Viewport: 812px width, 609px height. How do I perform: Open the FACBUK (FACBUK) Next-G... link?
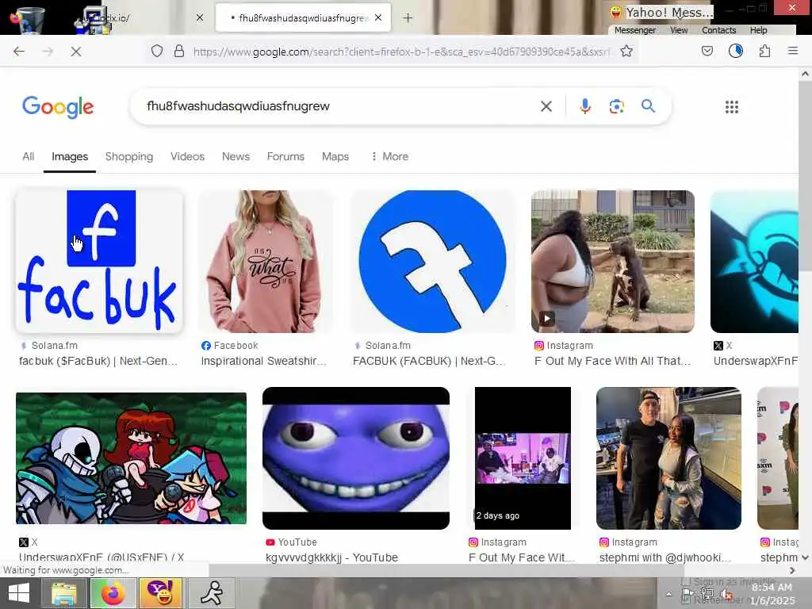tap(429, 361)
